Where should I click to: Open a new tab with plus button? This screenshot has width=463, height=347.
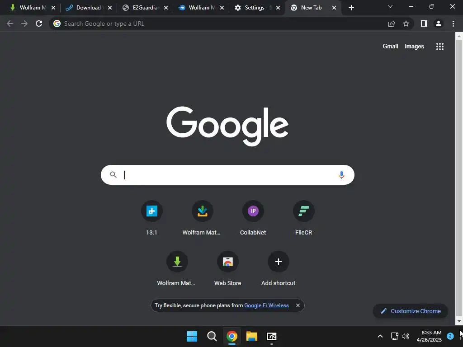(x=351, y=8)
